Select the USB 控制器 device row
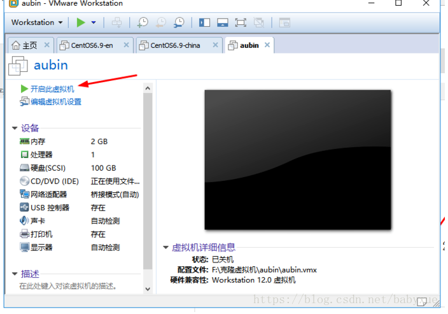The image size is (448, 314). pos(80,208)
